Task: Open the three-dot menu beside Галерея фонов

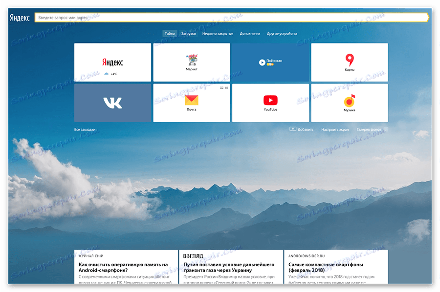Action: point(386,129)
